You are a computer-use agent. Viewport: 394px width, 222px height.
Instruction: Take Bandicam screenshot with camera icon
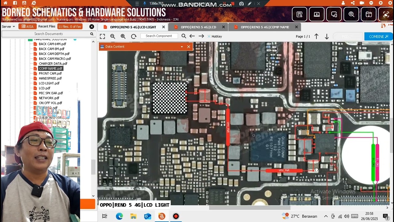pos(242,4)
